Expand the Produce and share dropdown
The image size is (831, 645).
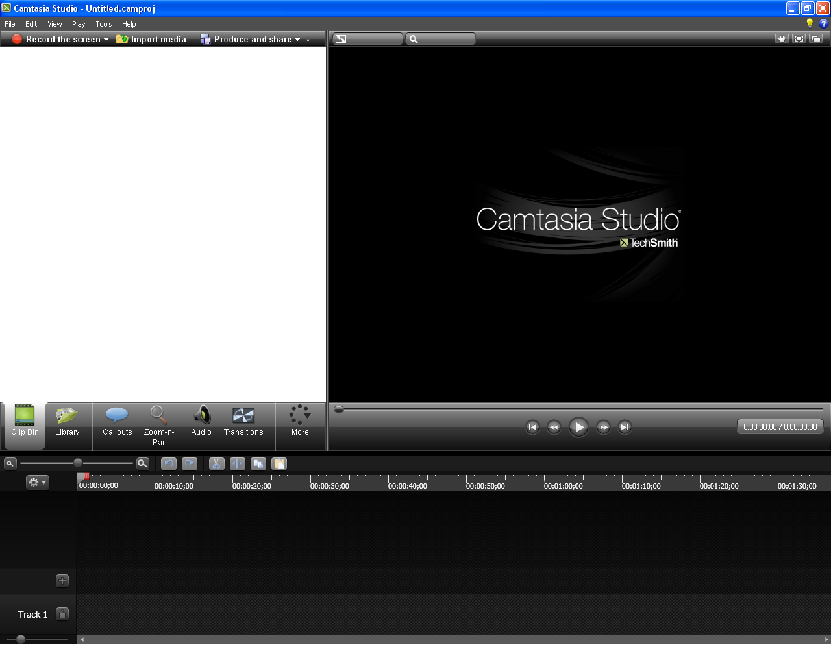pos(298,40)
